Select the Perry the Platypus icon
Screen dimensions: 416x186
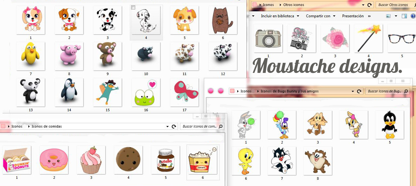pyautogui.click(x=107, y=92)
